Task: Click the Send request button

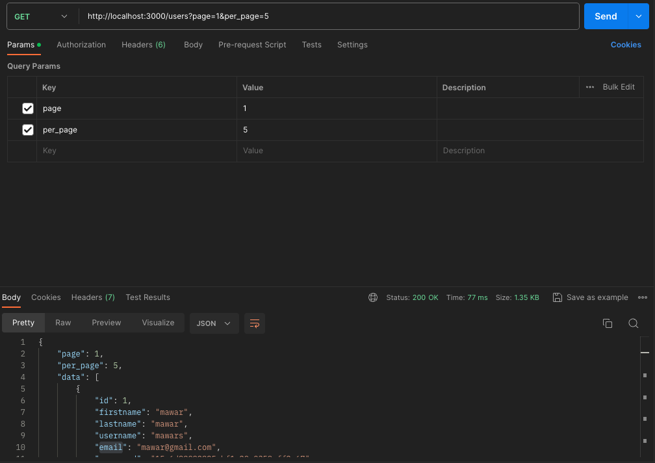Action: pos(606,16)
